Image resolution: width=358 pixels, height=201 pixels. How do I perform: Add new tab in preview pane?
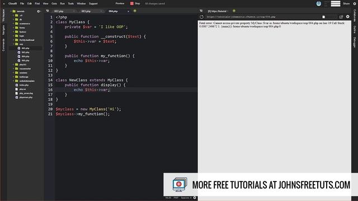point(234,11)
